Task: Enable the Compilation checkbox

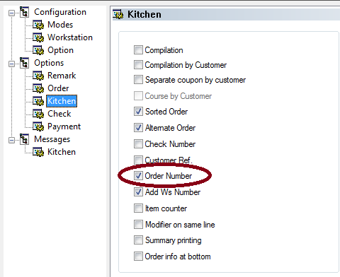Action: point(138,50)
